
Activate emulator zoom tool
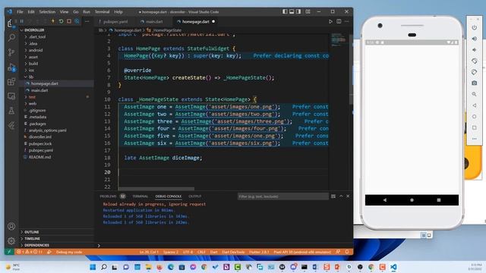coord(474,94)
